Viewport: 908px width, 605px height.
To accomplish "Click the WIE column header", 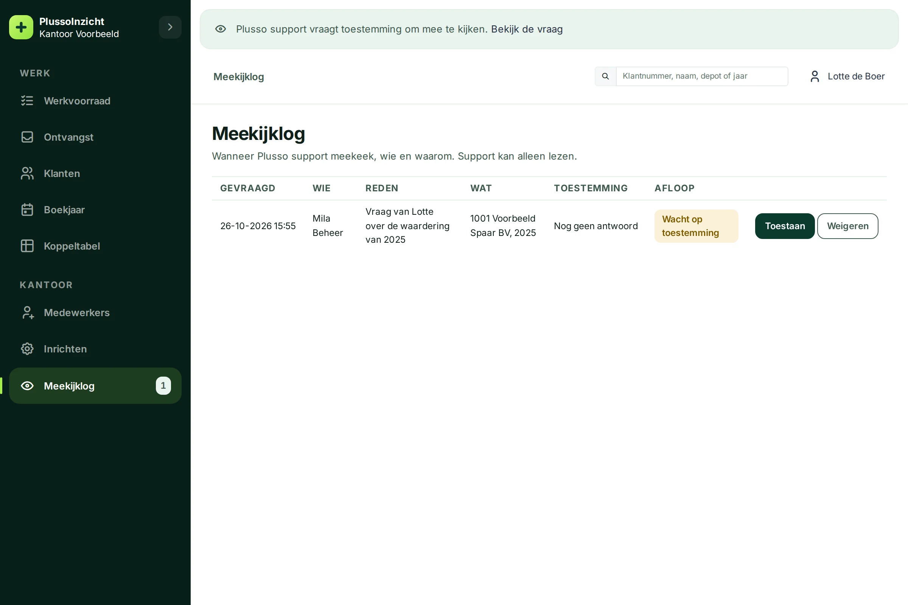I will pyautogui.click(x=322, y=188).
